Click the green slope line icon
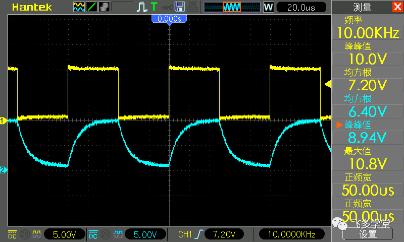This screenshot has width=404, height=242. pos(91,7)
